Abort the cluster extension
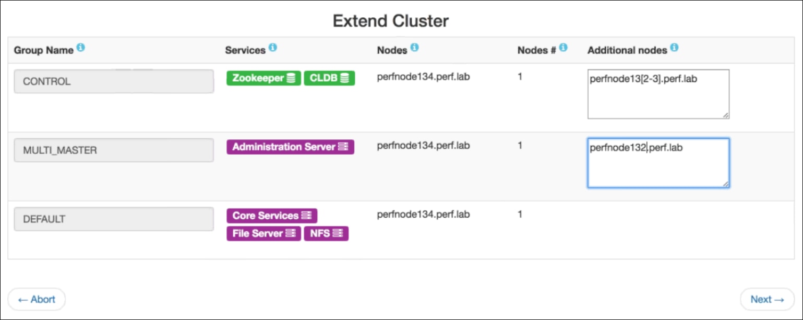The height and width of the screenshot is (320, 803). [37, 300]
